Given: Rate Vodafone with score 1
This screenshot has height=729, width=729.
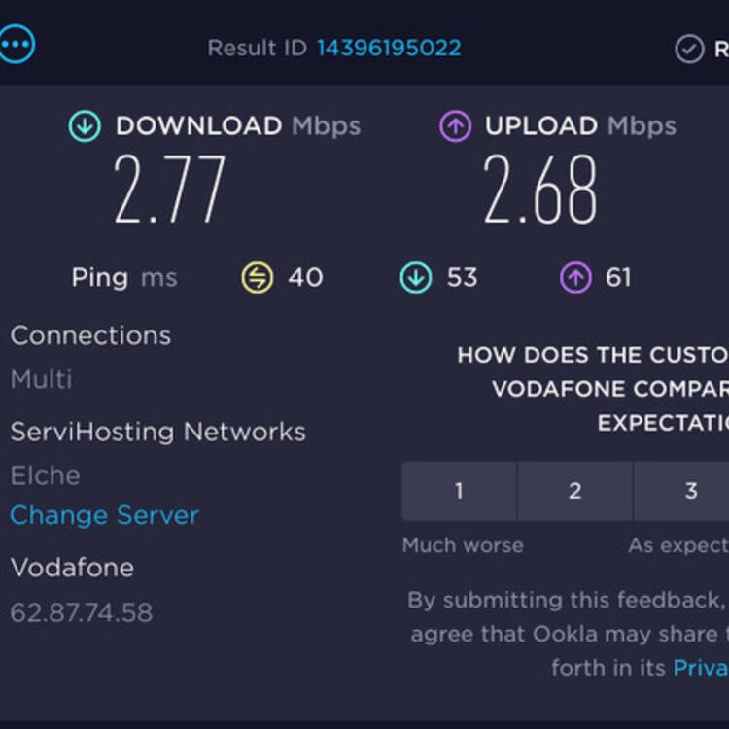Looking at the screenshot, I should point(459,491).
